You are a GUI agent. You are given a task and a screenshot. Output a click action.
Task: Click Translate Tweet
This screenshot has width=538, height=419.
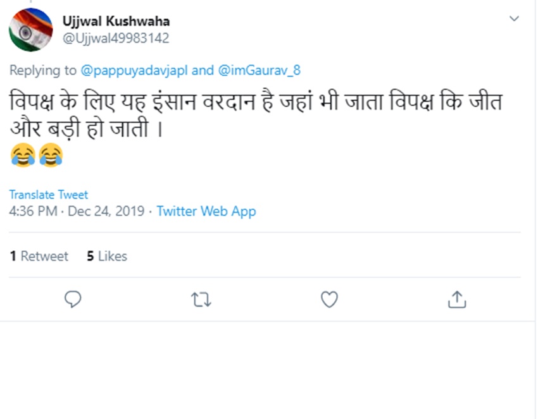[x=49, y=195]
